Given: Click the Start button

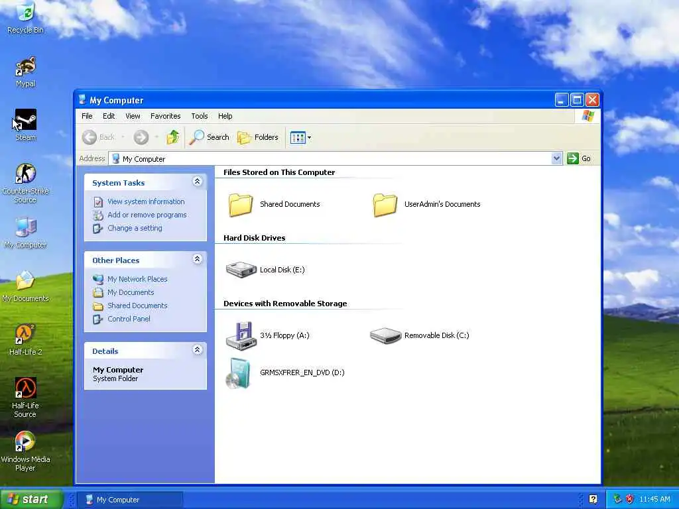Looking at the screenshot, I should pyautogui.click(x=31, y=499).
